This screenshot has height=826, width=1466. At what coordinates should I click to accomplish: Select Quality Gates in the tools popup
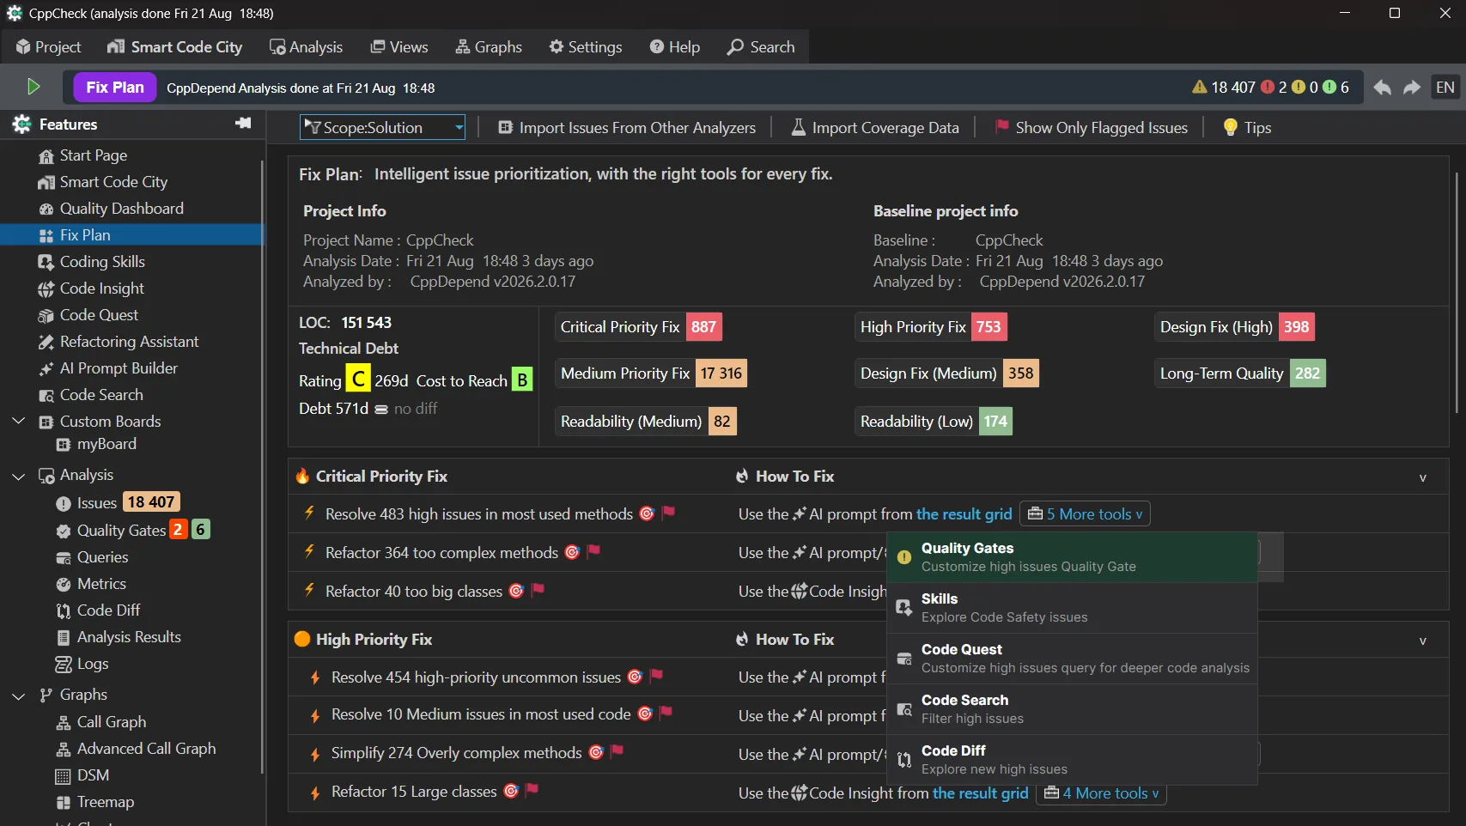[x=1072, y=556]
